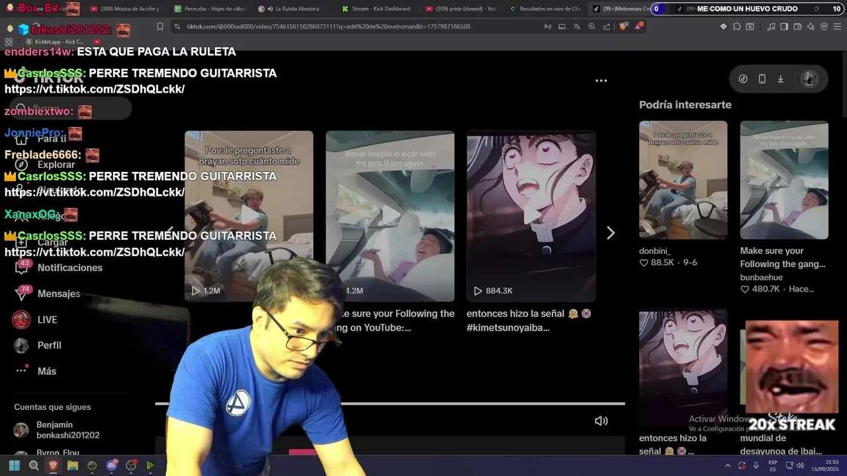Open the video three-dot options menu
The height and width of the screenshot is (476, 847).
(601, 81)
